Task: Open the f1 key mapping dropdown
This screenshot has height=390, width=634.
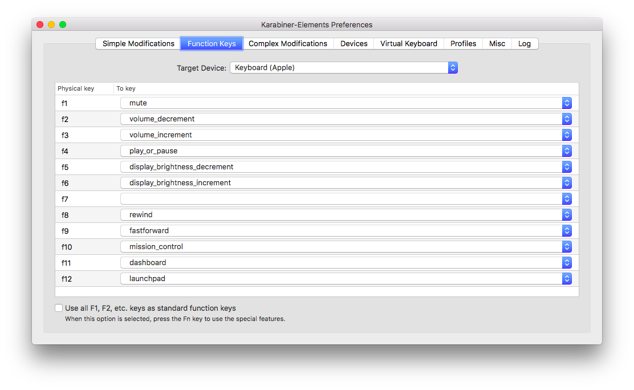Action: [x=346, y=103]
